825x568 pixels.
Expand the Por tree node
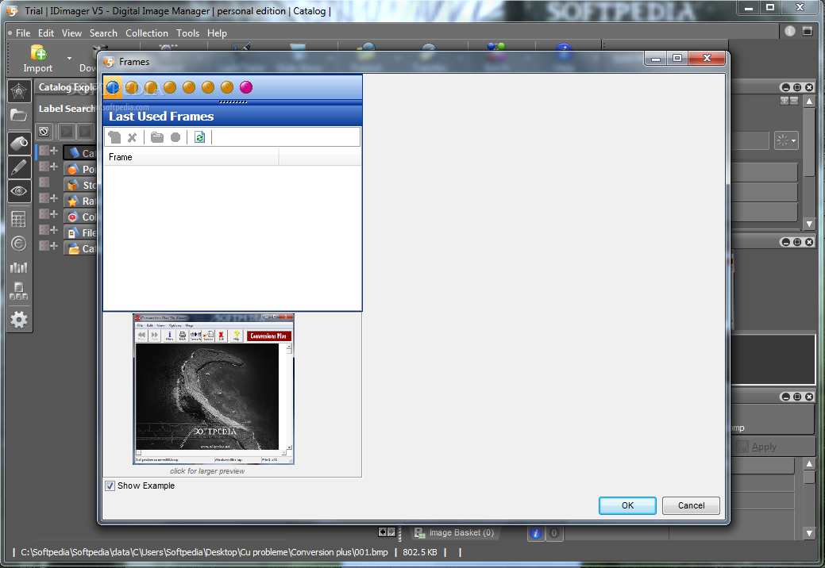54,166
